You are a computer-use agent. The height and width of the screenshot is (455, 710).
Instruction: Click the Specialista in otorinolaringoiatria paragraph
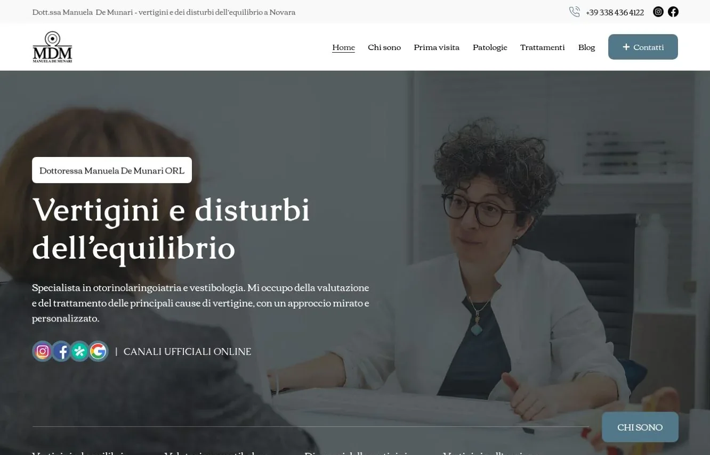pos(200,303)
